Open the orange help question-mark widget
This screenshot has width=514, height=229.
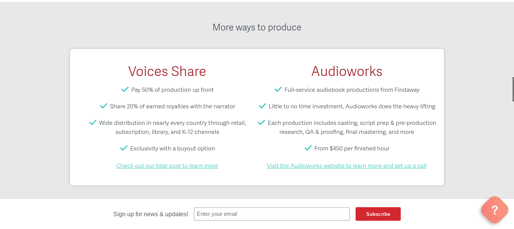(495, 210)
